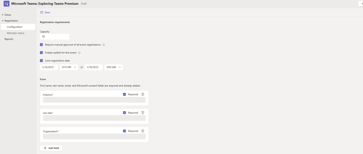Uncheck Limit registration date
The height and width of the screenshot is (154, 363).
42,61
